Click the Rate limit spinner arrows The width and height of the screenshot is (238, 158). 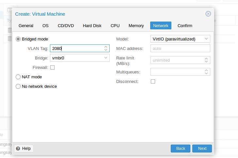click(x=206, y=60)
